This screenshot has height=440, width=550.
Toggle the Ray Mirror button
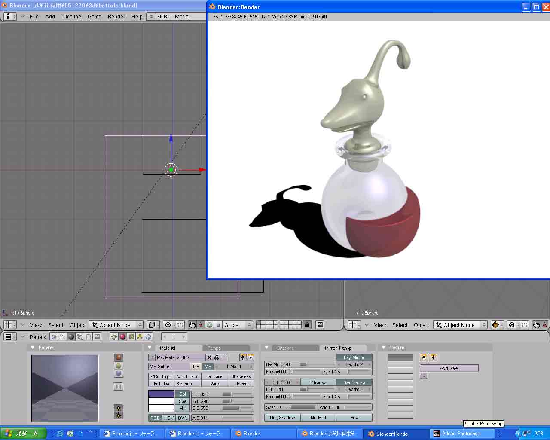(x=354, y=357)
